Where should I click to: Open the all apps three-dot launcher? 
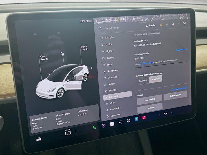point(120,122)
